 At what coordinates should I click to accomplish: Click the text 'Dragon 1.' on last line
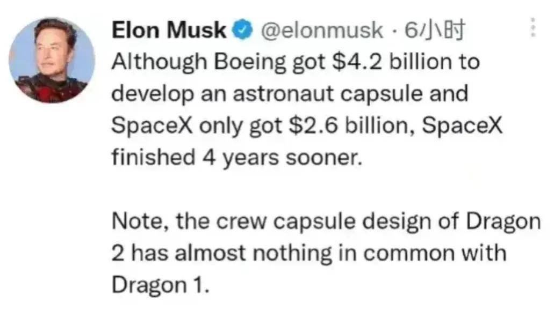(x=161, y=285)
